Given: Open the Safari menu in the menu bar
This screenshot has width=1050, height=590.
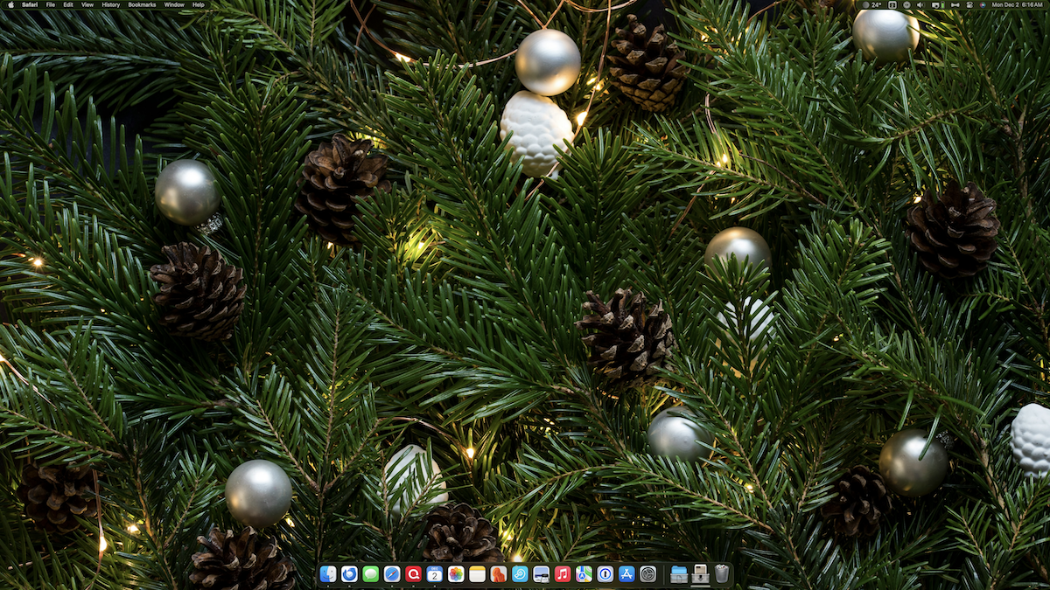Looking at the screenshot, I should click(x=30, y=4).
